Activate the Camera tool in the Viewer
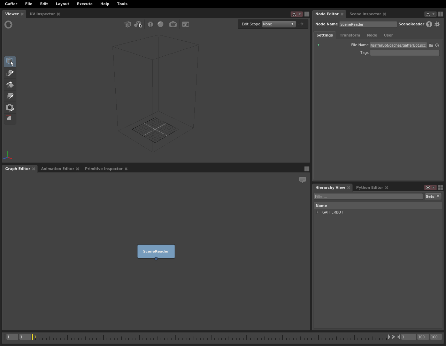 point(10,107)
